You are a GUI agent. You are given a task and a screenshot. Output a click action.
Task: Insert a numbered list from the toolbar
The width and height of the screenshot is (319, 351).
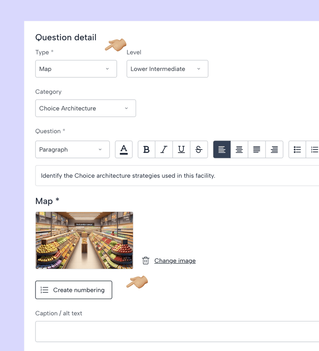[314, 150]
